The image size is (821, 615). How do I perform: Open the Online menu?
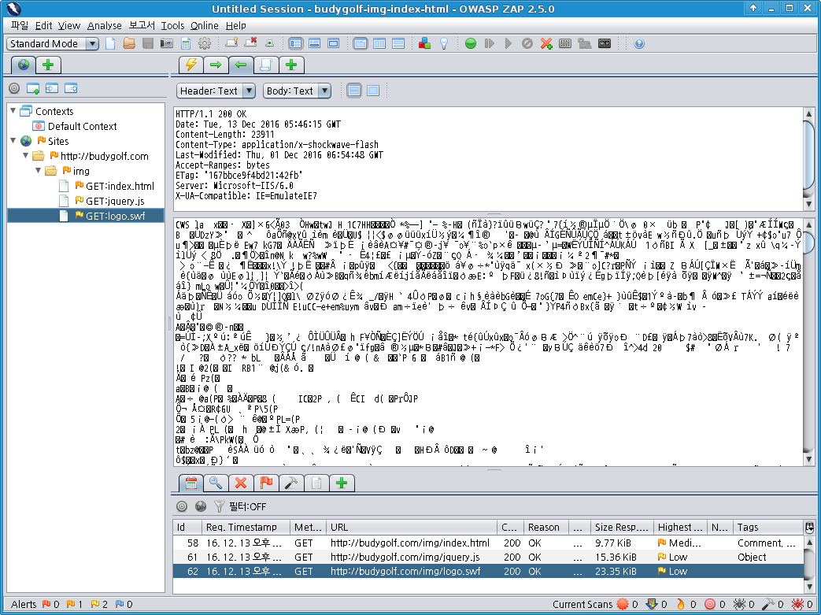tap(204, 25)
